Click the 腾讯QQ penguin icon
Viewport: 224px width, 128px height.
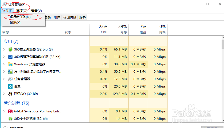coord(10,94)
